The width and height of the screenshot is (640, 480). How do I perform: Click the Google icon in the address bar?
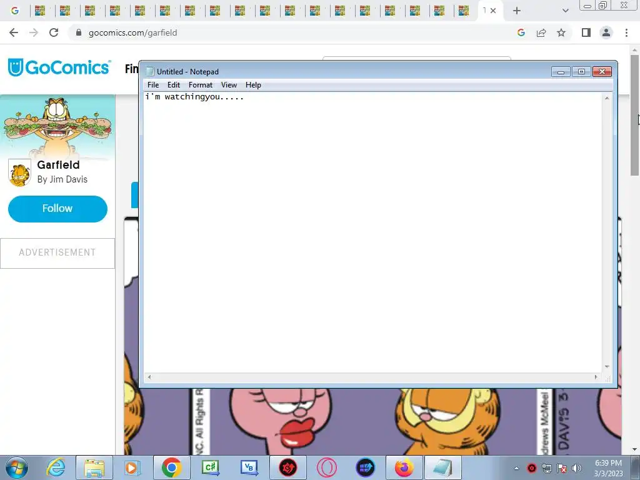(521, 32)
